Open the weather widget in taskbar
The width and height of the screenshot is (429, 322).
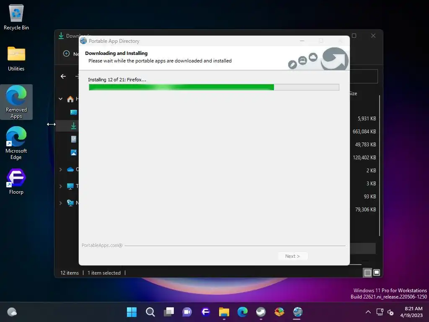(12, 312)
